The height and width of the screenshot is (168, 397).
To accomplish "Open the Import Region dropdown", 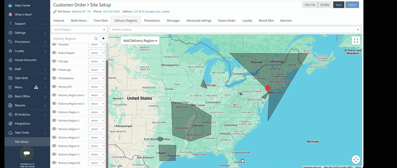I will point(79,30).
